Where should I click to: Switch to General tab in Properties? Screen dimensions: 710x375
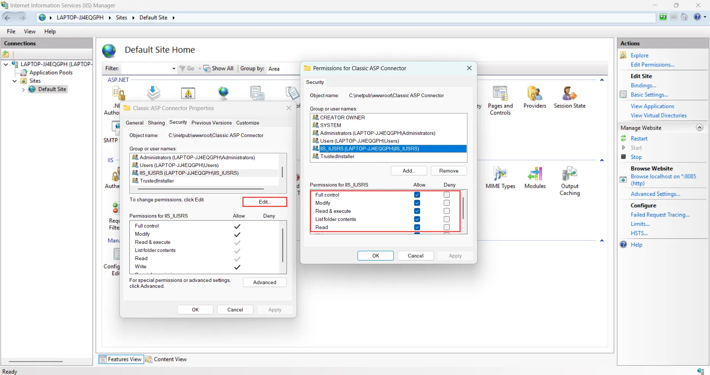point(135,123)
